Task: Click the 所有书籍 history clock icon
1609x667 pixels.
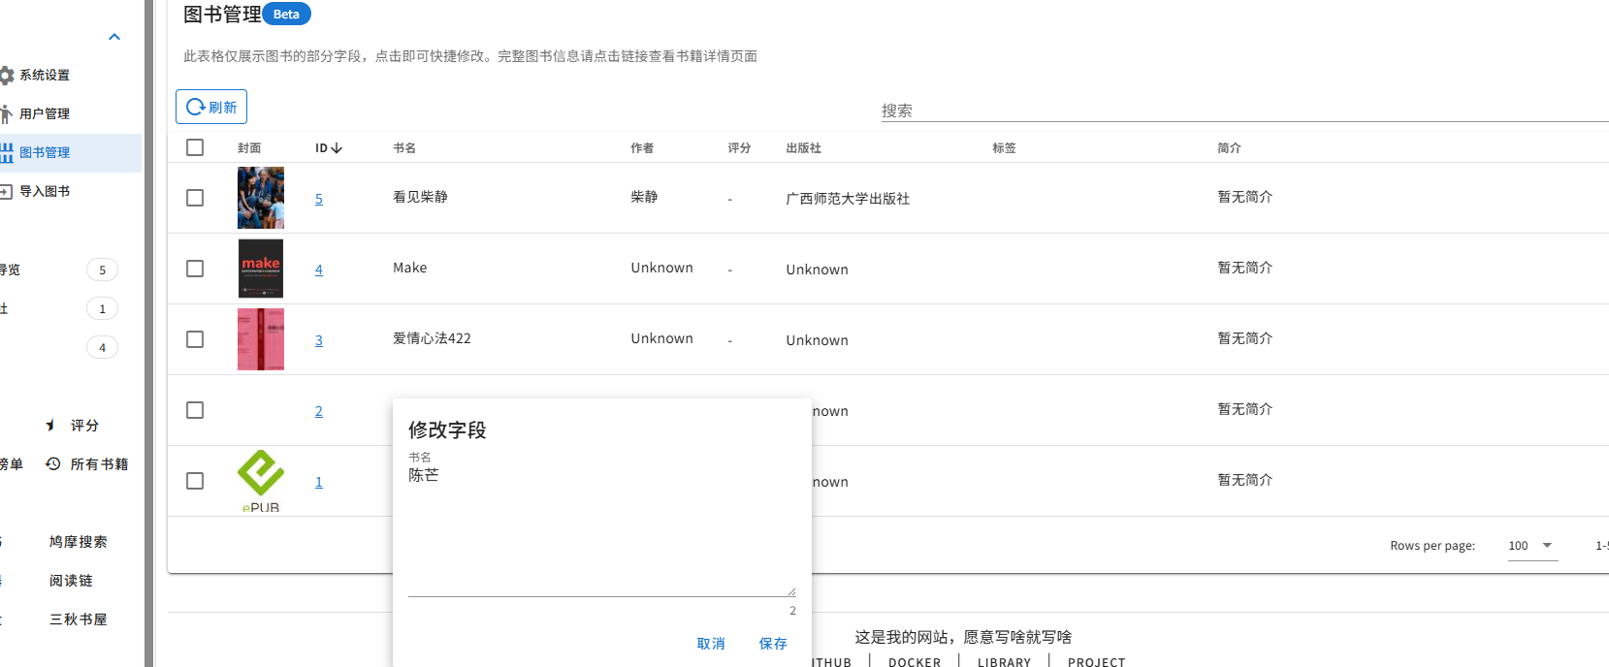Action: click(53, 464)
